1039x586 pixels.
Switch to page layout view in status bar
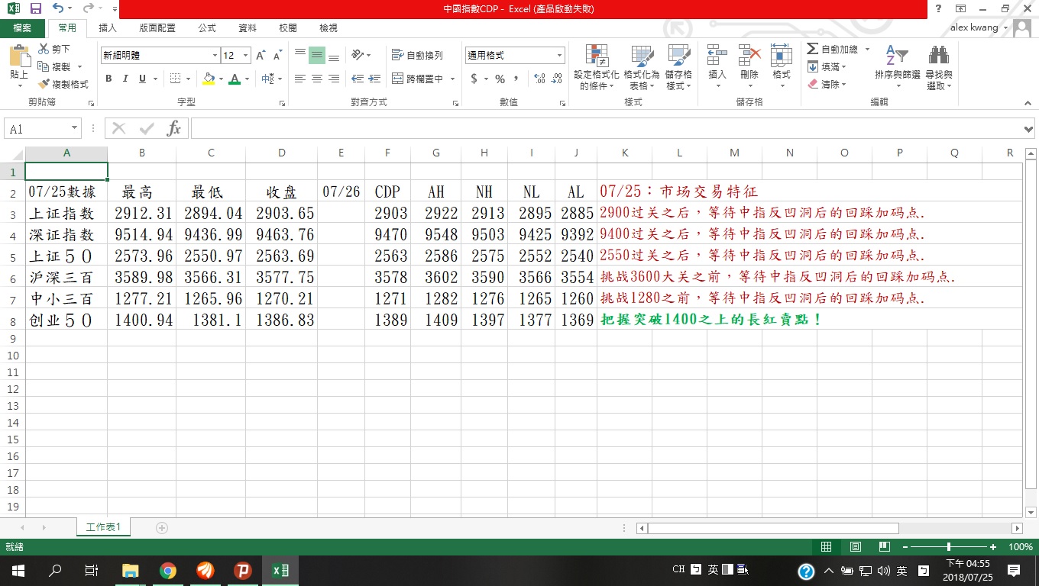[x=856, y=547]
